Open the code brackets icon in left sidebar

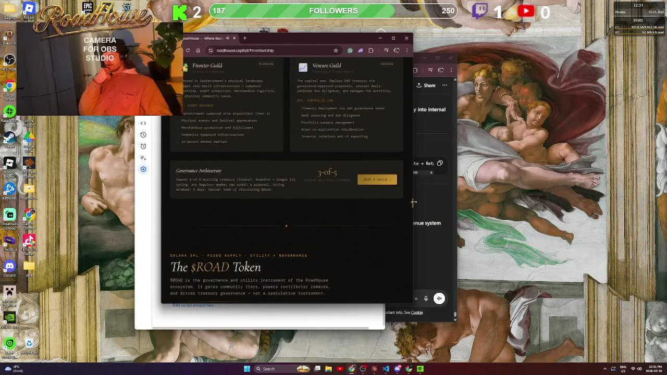point(143,123)
